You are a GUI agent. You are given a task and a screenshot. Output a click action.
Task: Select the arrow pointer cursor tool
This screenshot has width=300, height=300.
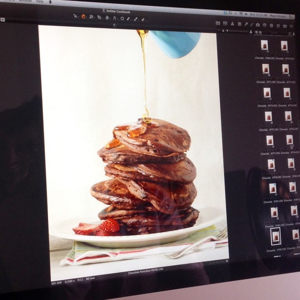click(x=75, y=16)
